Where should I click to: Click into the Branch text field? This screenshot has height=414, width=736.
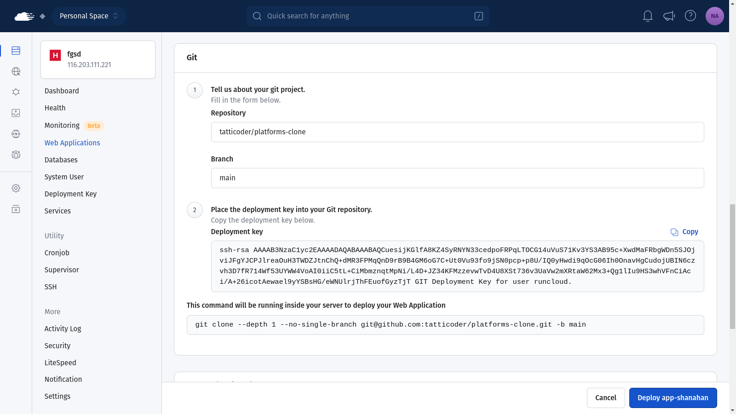click(457, 178)
